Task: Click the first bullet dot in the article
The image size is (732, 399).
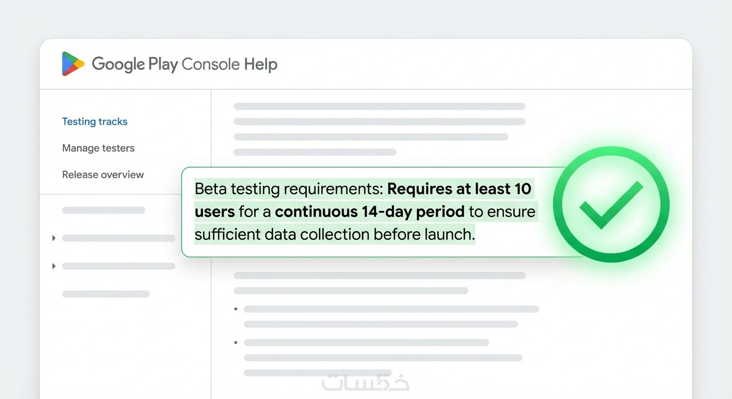Action: (x=236, y=309)
